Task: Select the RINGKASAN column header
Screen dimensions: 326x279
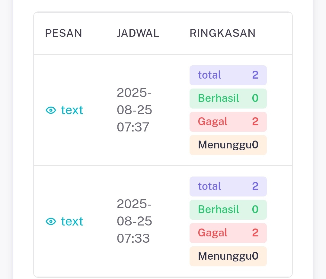Action: tap(222, 33)
